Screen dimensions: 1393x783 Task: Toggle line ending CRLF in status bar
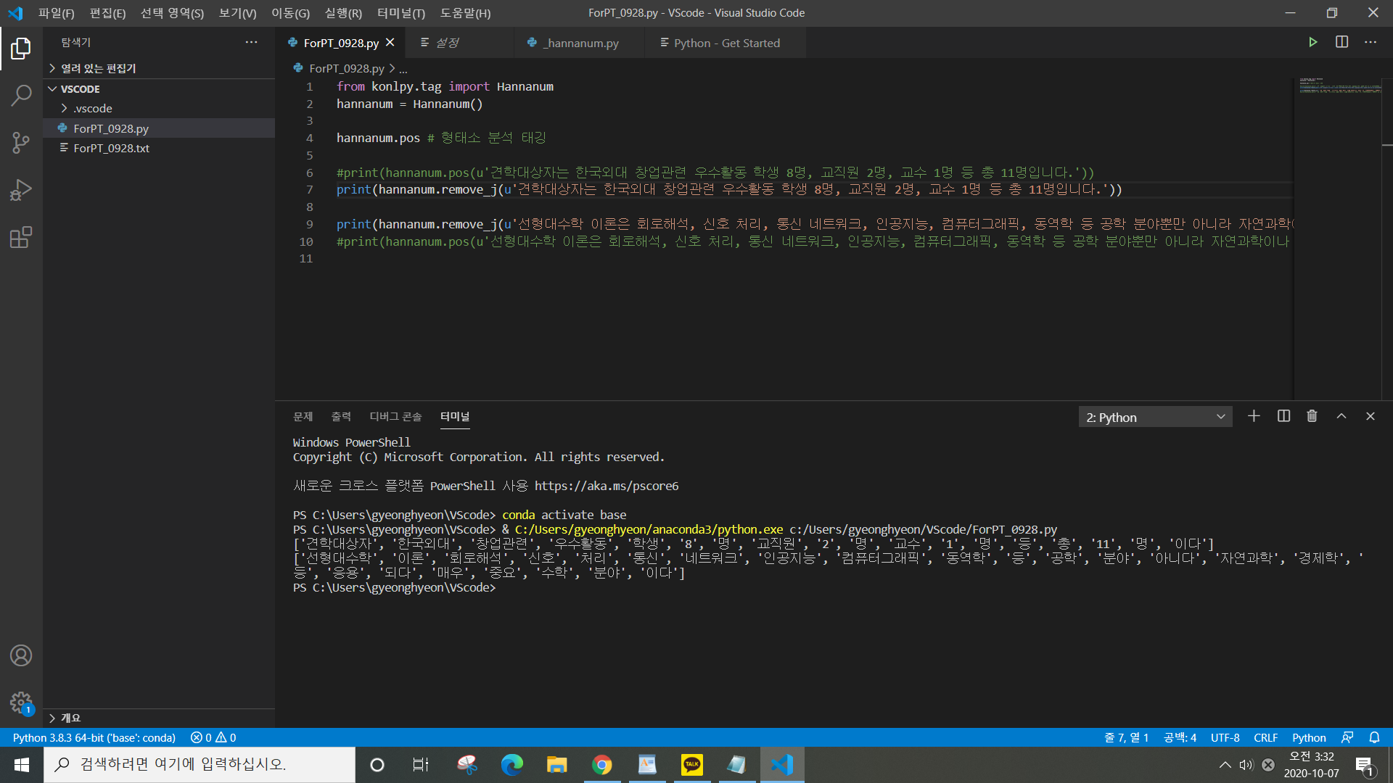(1265, 737)
